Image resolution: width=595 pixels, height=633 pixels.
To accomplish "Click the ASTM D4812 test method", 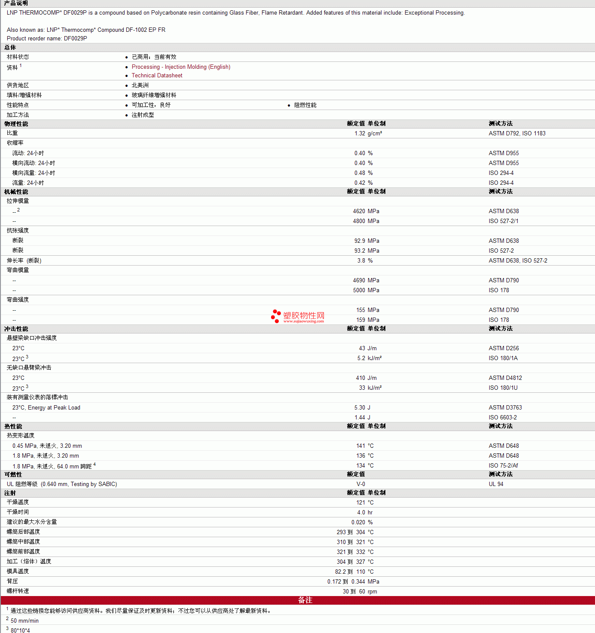I will (505, 378).
